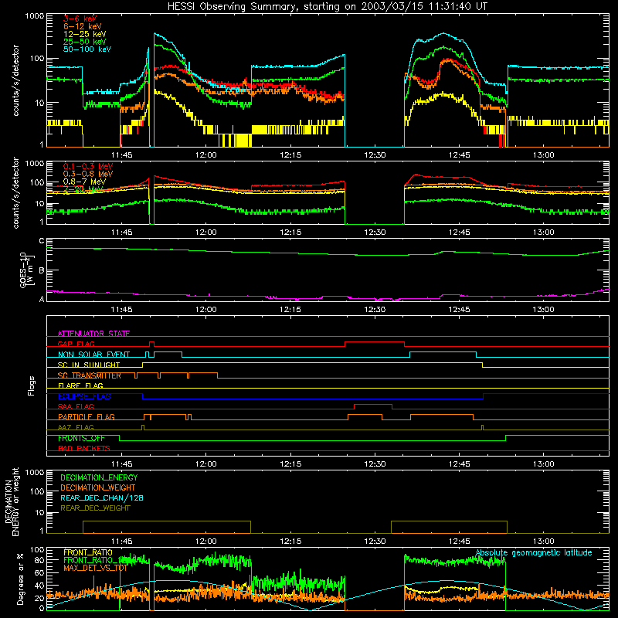The image size is (618, 618).
Task: Click the cyan 50-100 keV peak near 12:42
Action: pos(443,34)
